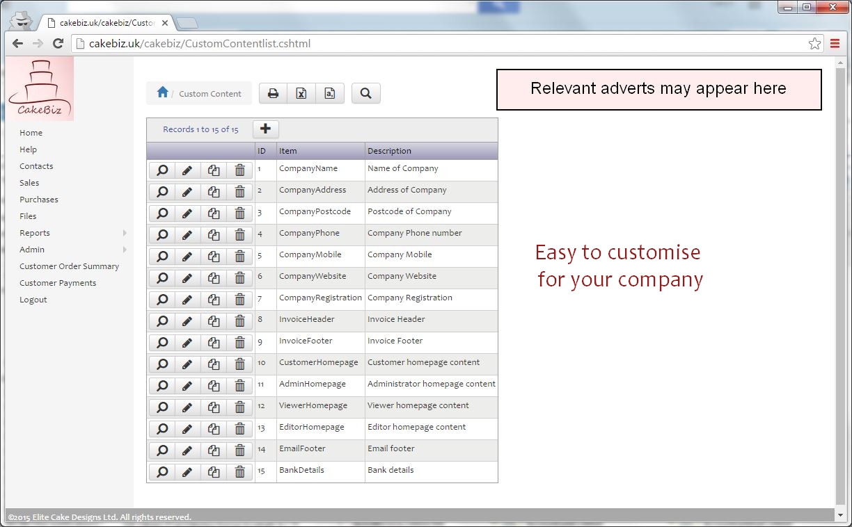Image resolution: width=852 pixels, height=527 pixels.
Task: Edit the EmailFooter record
Action: (187, 450)
